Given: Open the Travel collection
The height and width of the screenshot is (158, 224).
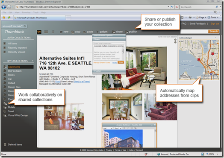Looking at the screenshot, I should [x=11, y=111].
